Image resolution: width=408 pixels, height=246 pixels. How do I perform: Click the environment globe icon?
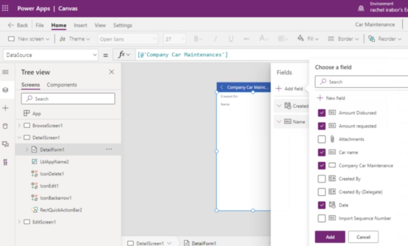tap(361, 8)
